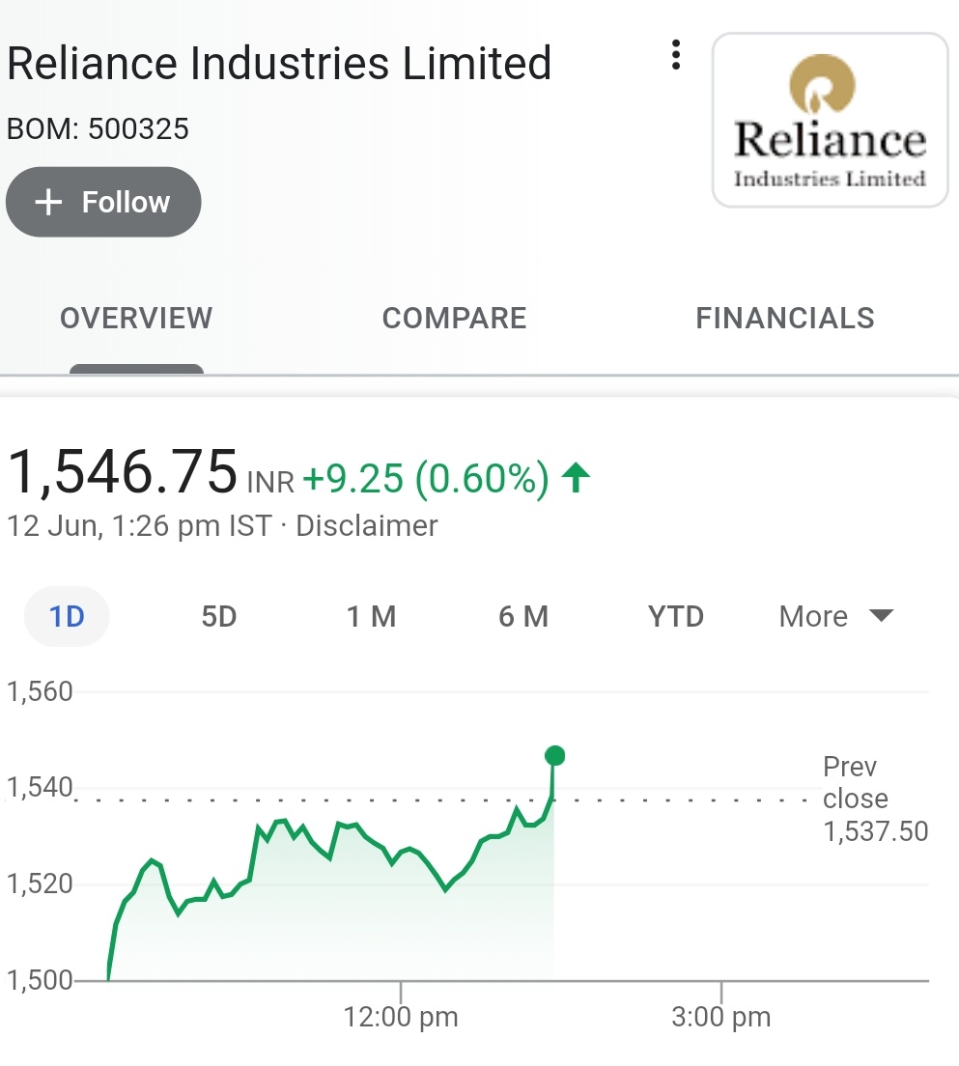The width and height of the screenshot is (959, 1066).
Task: Click the 1,520 y-axis label
Action: coord(40,884)
